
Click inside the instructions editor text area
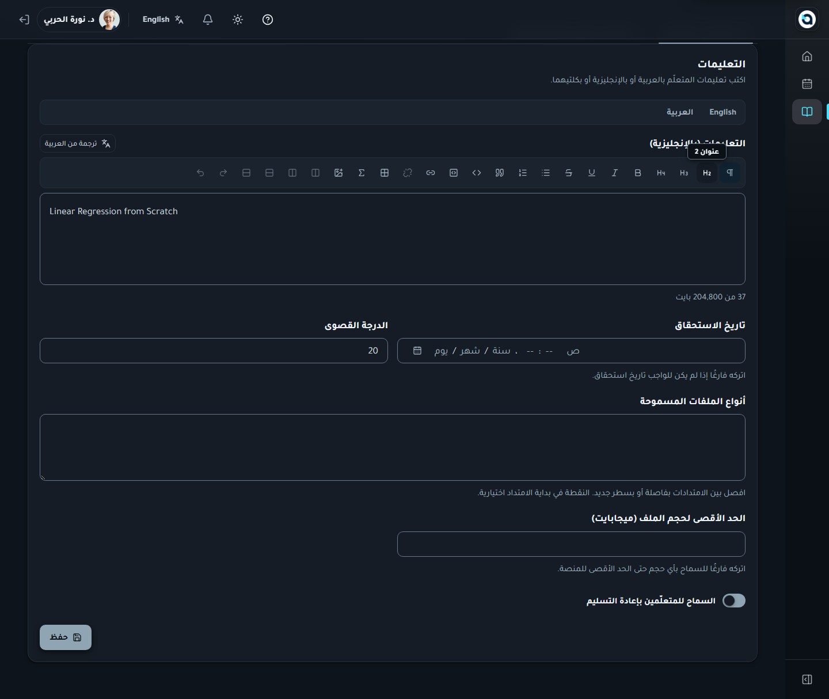point(393,239)
